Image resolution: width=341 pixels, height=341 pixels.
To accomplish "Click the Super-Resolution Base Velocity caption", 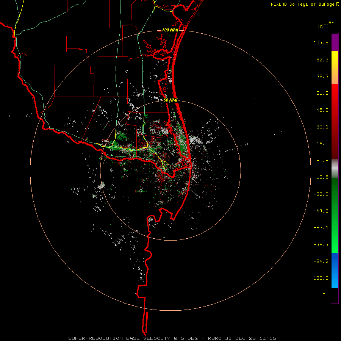I will click(172, 338).
